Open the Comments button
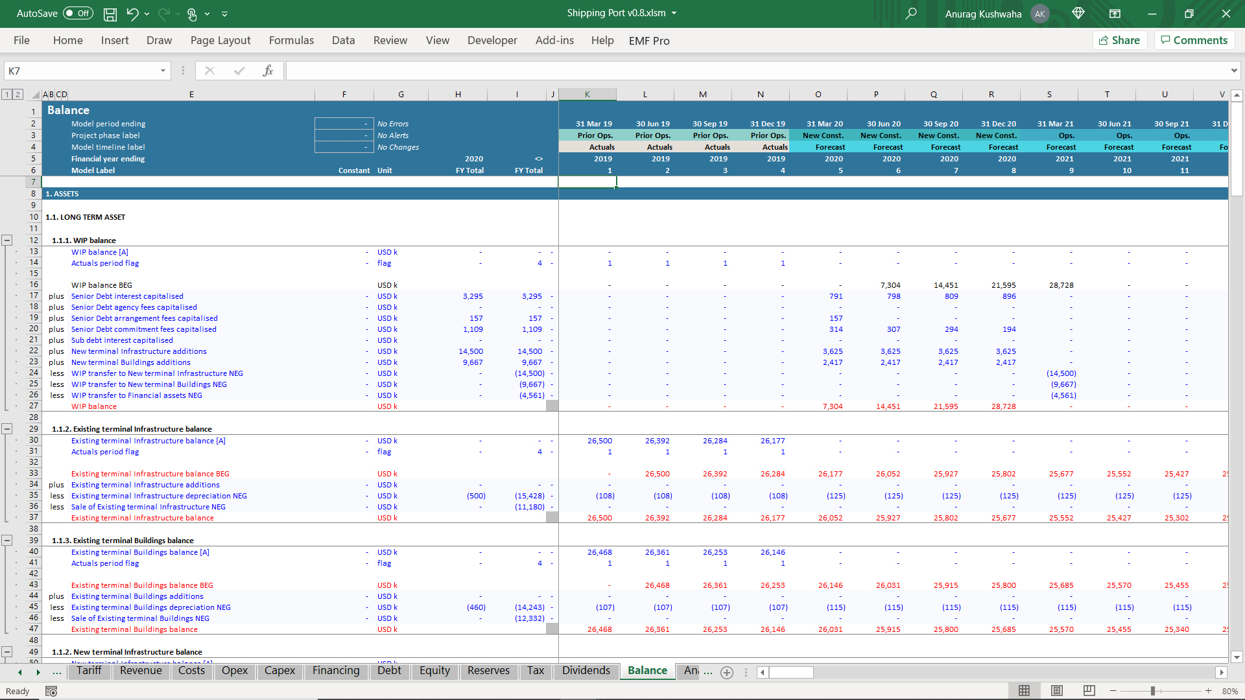Screen dimensions: 1245x700 pyautogui.click(x=1194, y=40)
